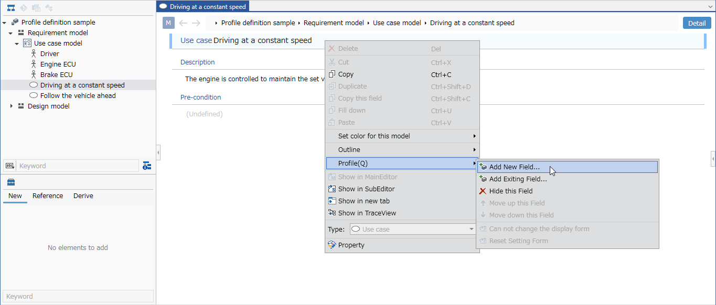
Task: Choose Show in new tab menu entry
Action: tap(402, 201)
